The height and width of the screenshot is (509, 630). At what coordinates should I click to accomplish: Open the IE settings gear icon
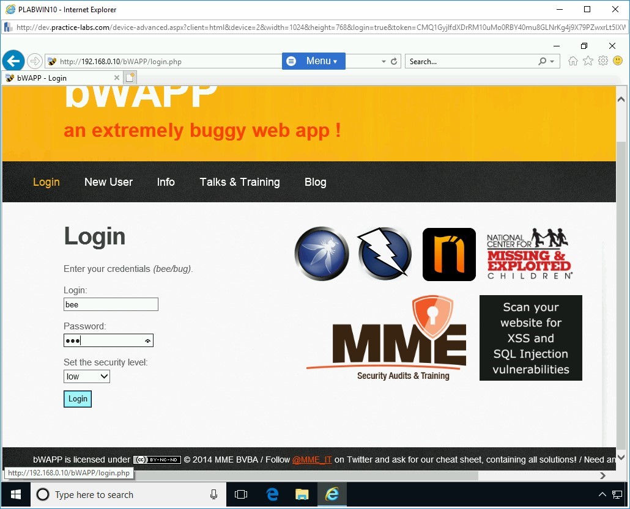pos(602,61)
